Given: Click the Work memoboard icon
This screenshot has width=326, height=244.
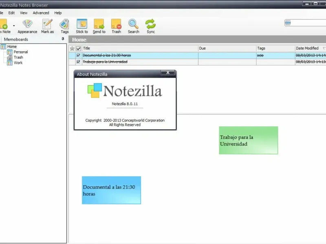Looking at the screenshot, I should point(9,63).
